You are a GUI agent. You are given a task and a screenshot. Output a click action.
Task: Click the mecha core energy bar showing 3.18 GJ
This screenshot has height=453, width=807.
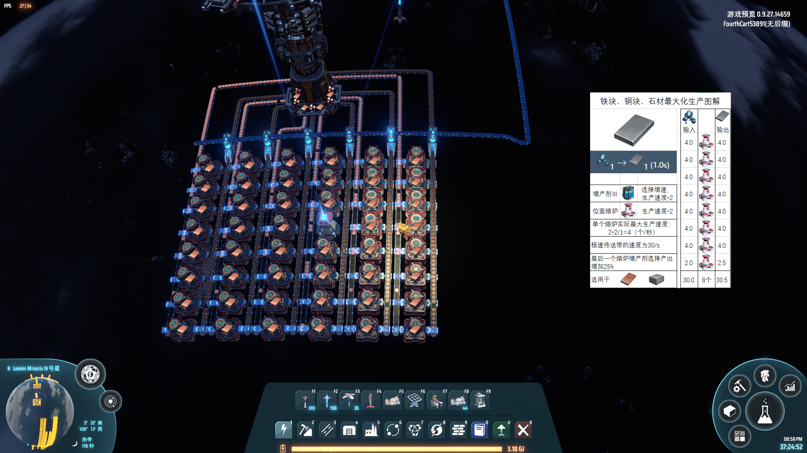[395, 448]
